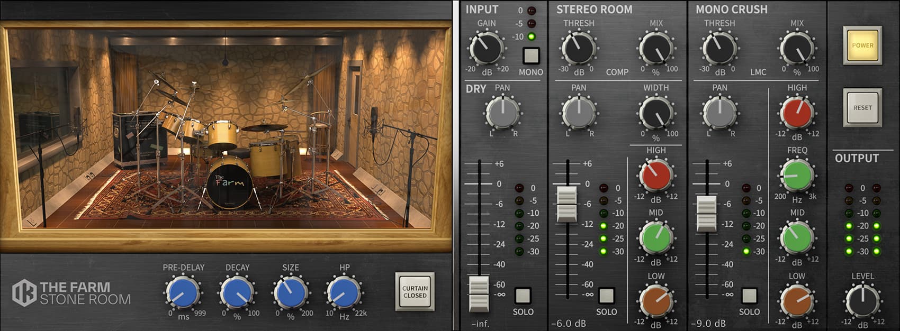Click the blue HP filter knob
Screen dimensions: 900x331
click(x=344, y=292)
